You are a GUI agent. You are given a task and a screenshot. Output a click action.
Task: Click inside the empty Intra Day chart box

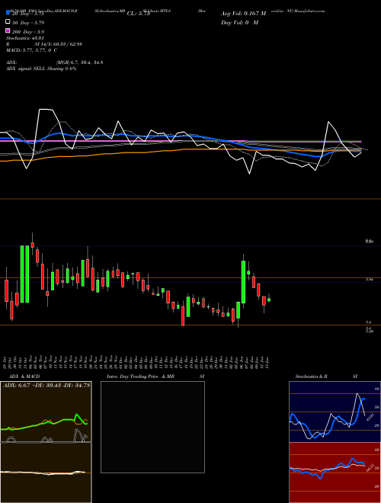[152, 427]
